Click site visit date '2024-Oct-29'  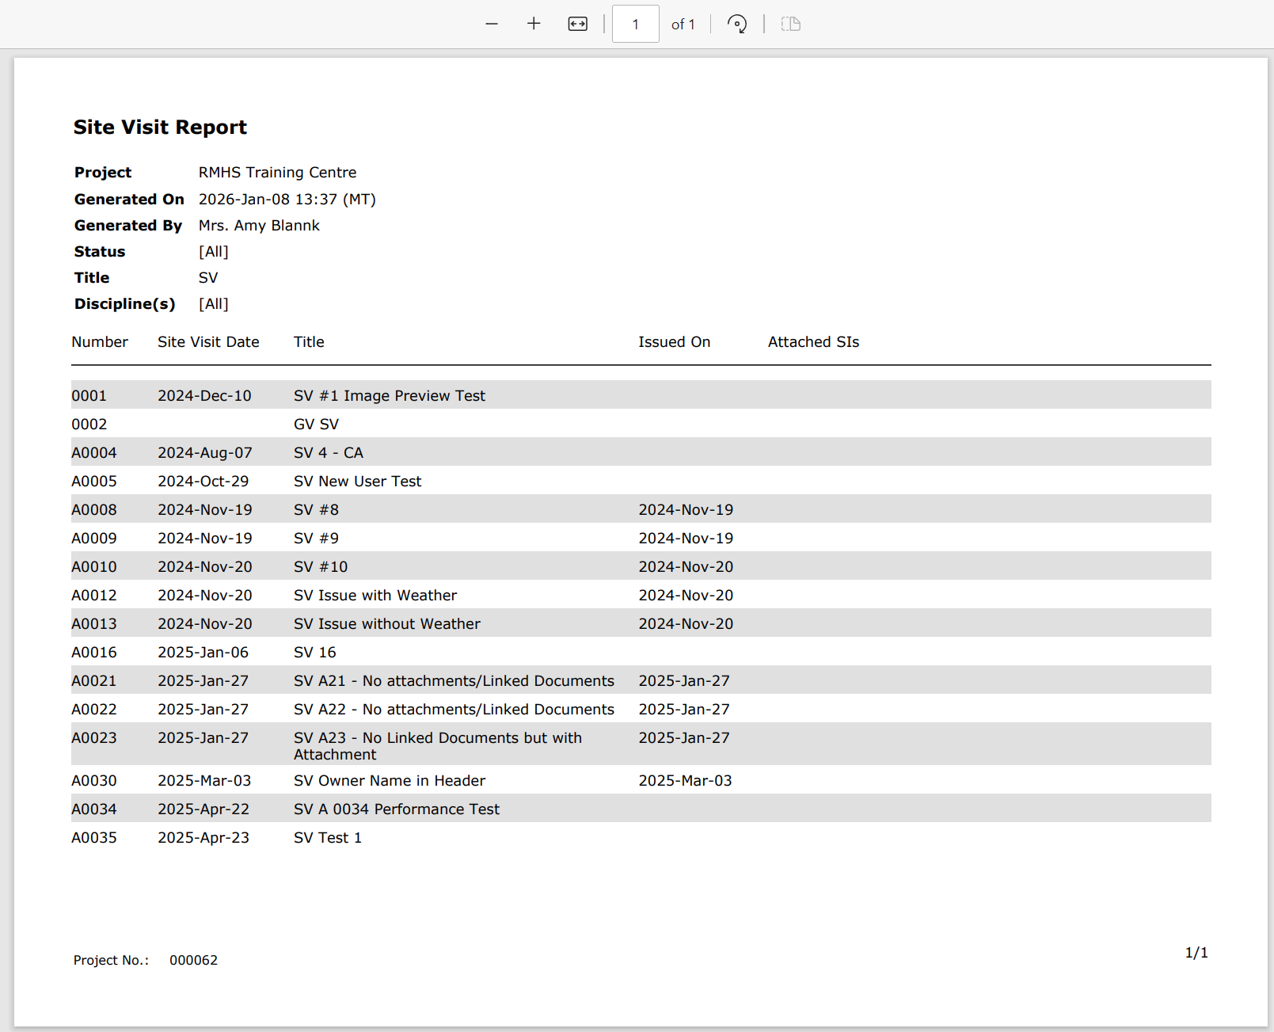[x=203, y=482]
